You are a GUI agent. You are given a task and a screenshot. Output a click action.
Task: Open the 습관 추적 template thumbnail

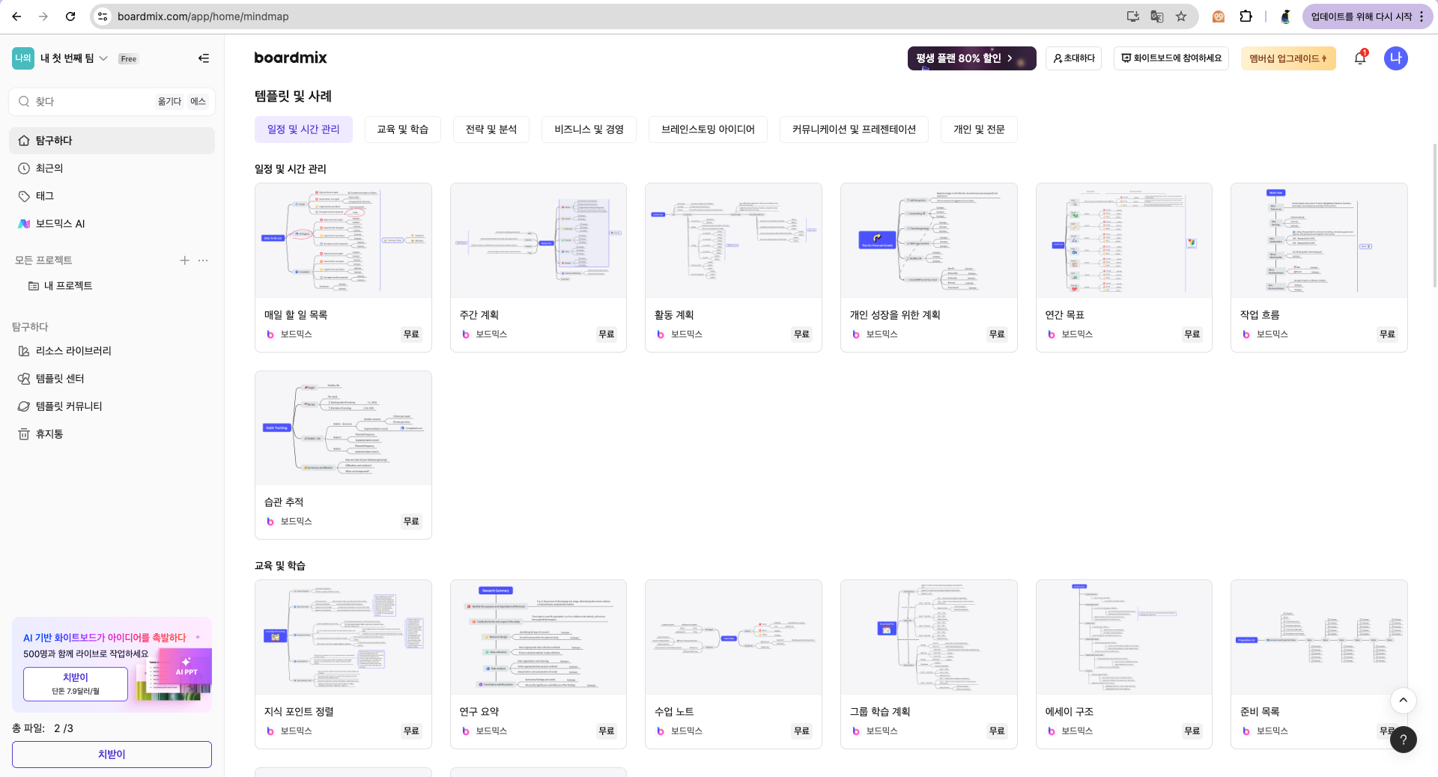[343, 427]
